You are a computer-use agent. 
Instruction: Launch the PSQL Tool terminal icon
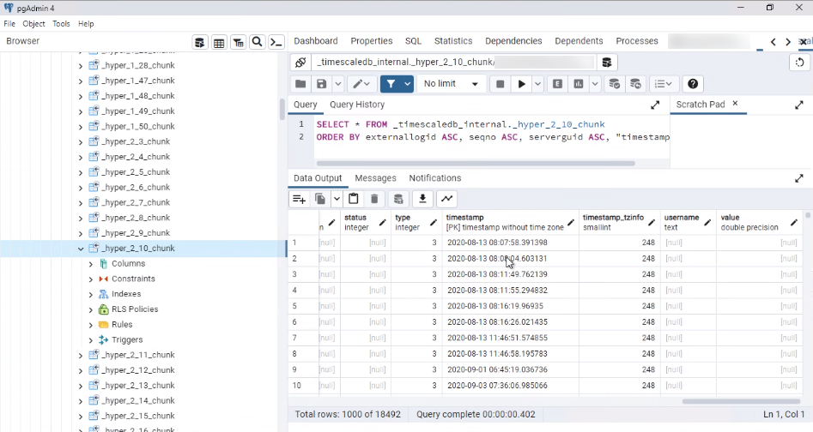click(276, 42)
